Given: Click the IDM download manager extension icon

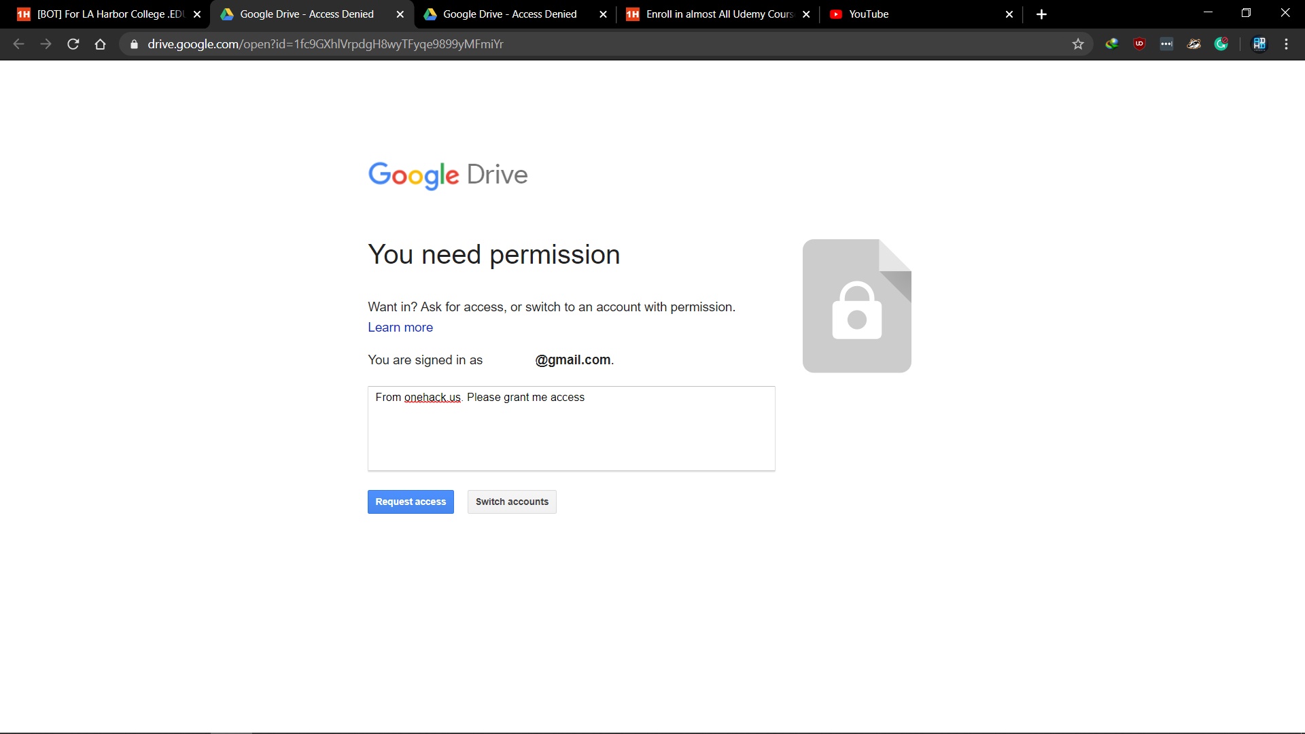Looking at the screenshot, I should pyautogui.click(x=1112, y=44).
